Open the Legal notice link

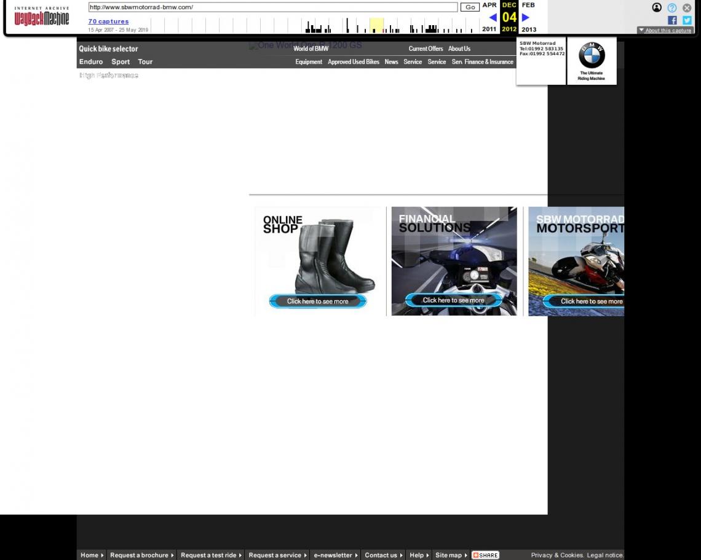(605, 555)
